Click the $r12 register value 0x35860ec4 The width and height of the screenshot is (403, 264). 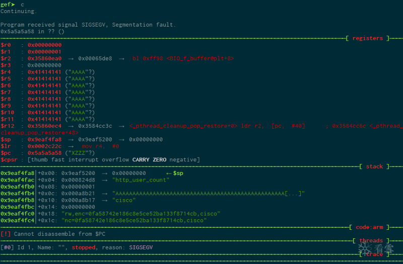(x=44, y=126)
